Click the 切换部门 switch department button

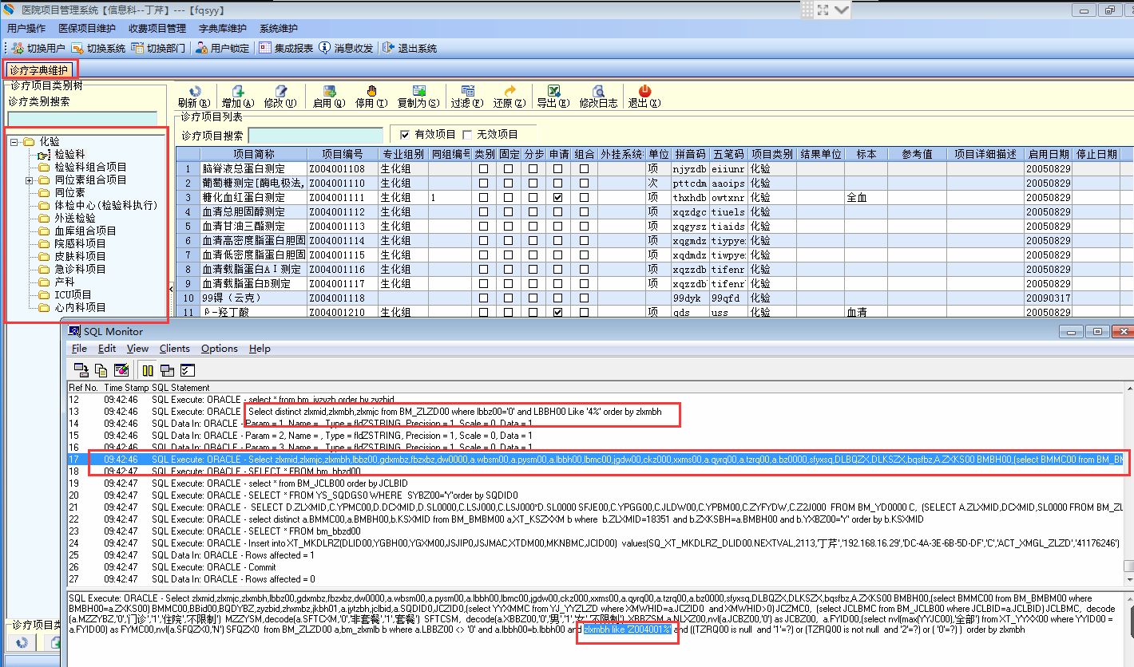[x=159, y=48]
